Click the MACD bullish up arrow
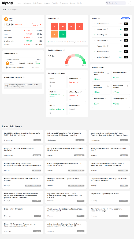The width and height of the screenshot is (134, 239). point(64,96)
